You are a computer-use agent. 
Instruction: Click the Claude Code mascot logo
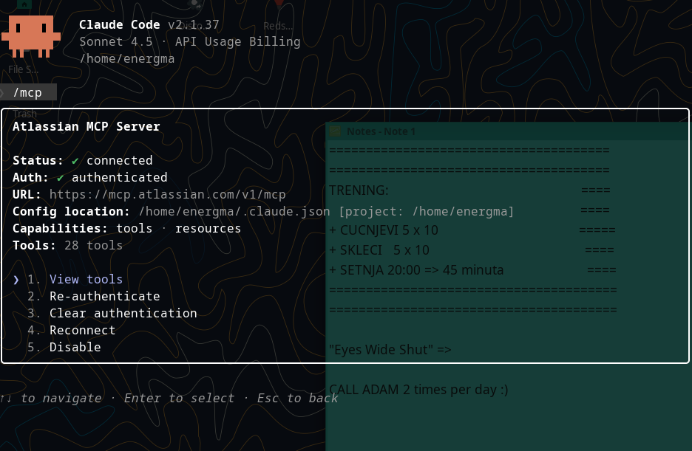[x=30, y=35]
